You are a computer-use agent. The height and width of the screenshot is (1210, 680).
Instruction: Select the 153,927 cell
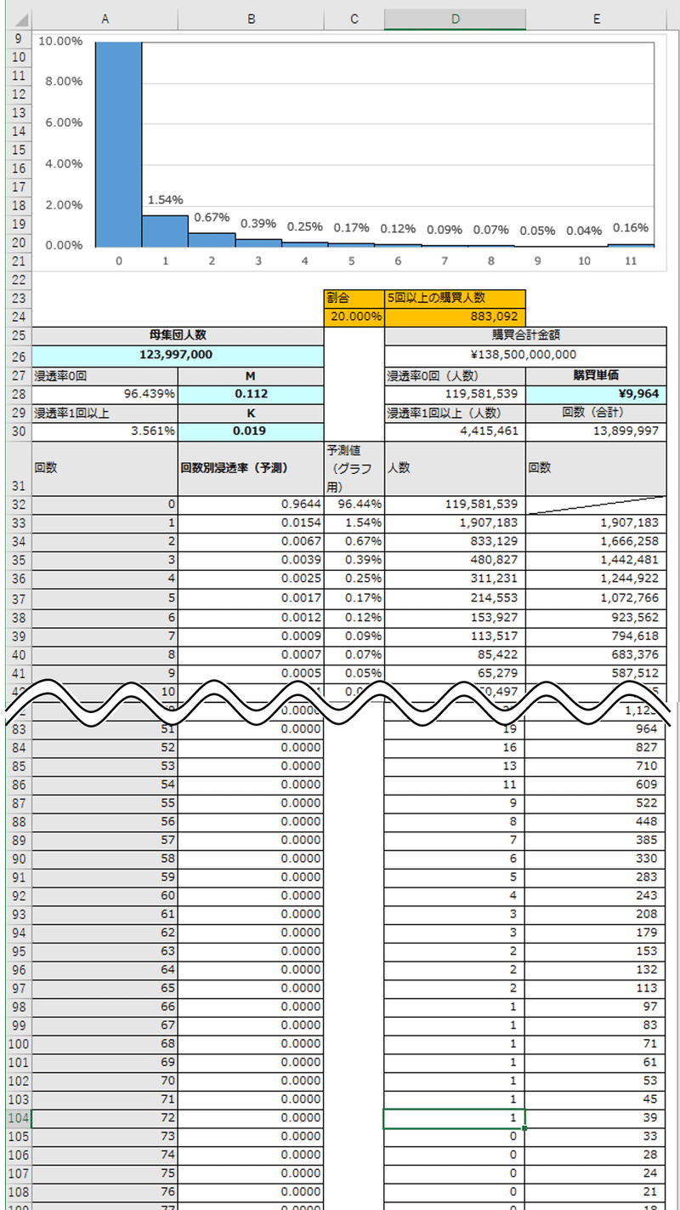click(455, 618)
